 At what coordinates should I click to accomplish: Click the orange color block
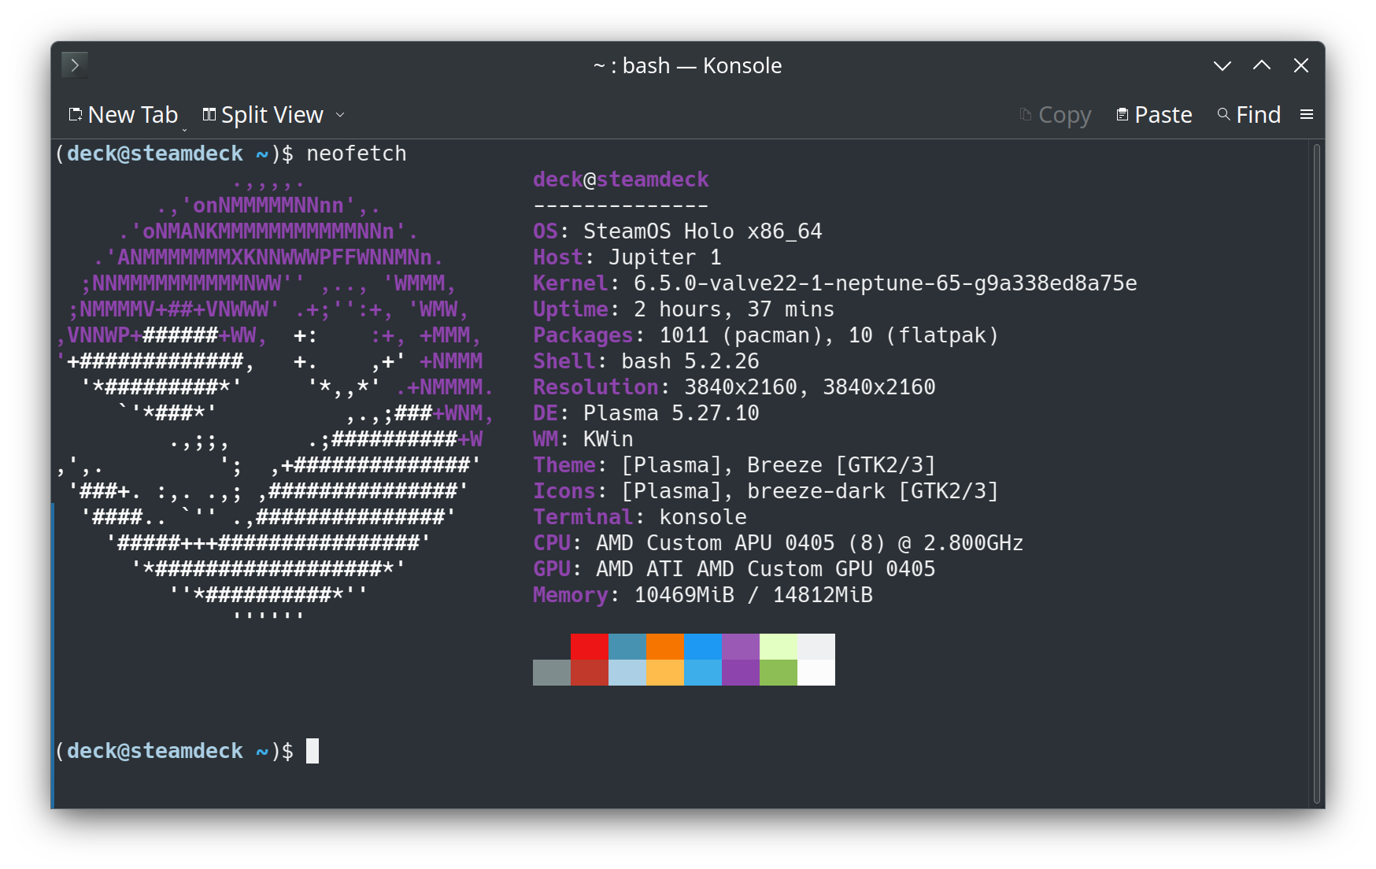coord(665,646)
